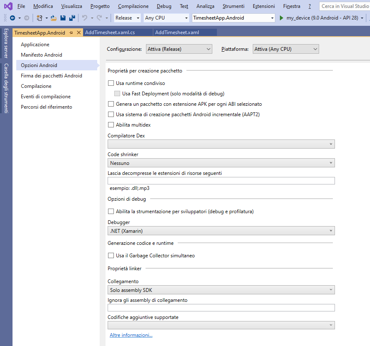Open the Modifica menu
This screenshot has width=370, height=346.
pos(43,6)
